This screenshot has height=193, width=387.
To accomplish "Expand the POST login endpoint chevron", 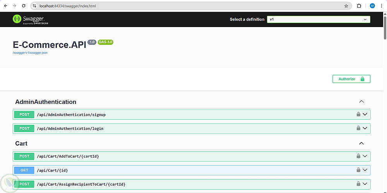I will 365,128.
